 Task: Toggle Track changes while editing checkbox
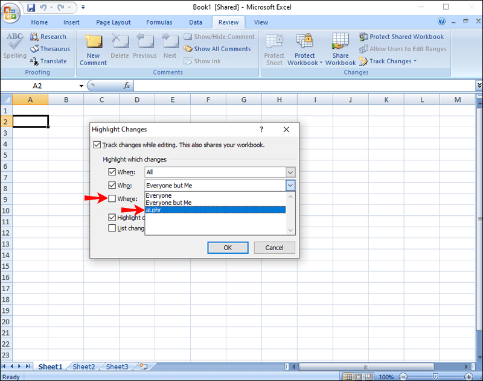pyautogui.click(x=97, y=145)
